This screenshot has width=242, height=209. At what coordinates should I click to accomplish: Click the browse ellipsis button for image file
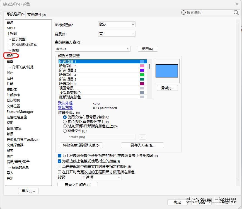click(x=142, y=137)
